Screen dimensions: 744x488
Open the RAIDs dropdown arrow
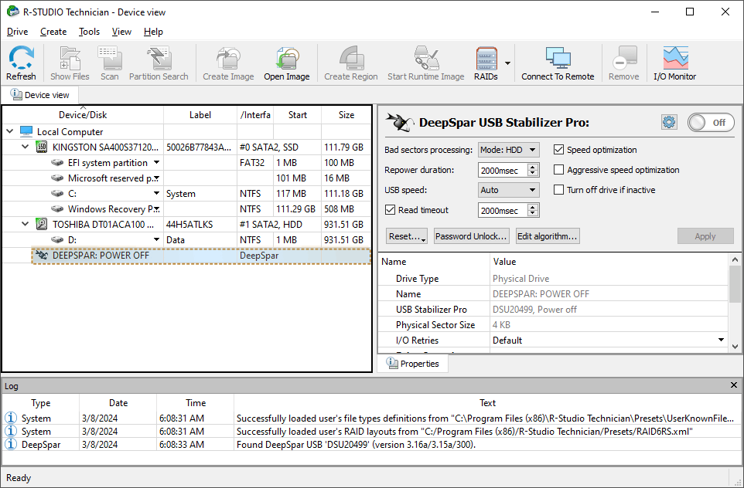pos(507,63)
